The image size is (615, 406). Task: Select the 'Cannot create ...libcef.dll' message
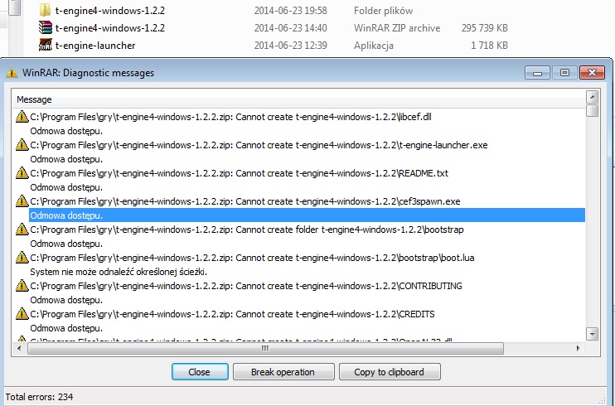pyautogui.click(x=230, y=117)
